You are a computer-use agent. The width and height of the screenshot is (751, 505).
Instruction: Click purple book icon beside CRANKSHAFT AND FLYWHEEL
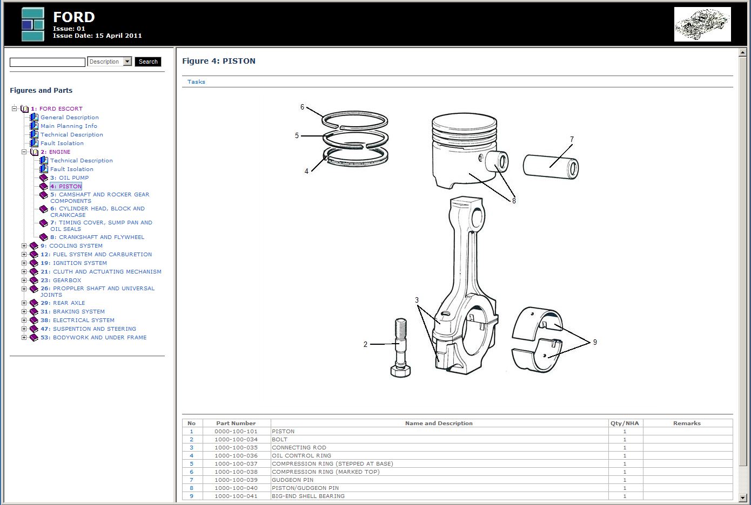(44, 237)
